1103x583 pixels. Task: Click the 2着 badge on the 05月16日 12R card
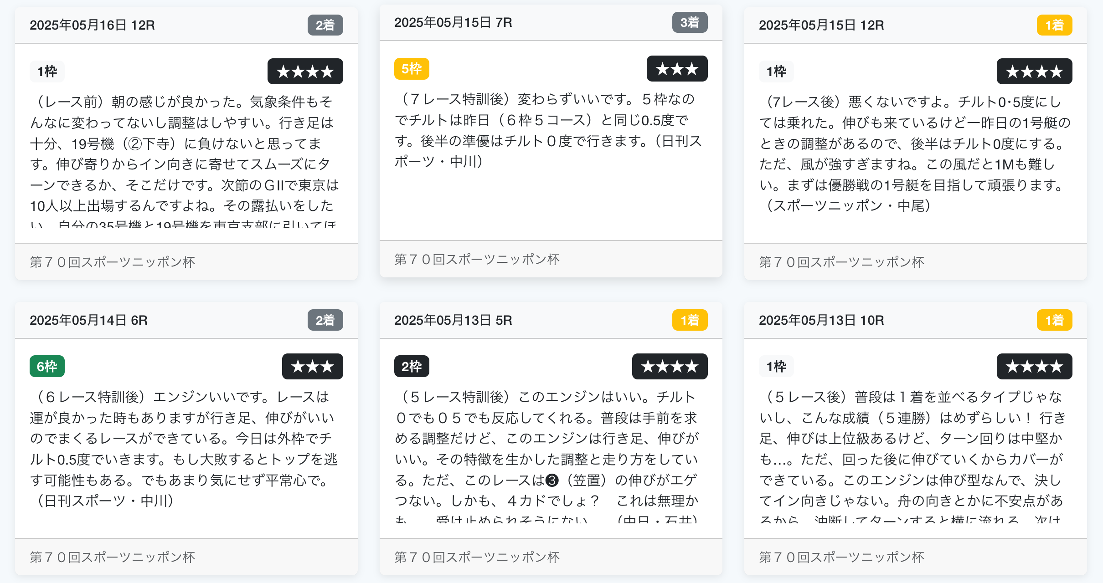[x=325, y=25]
